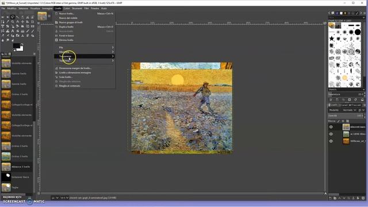368x207 pixels.
Task: Open the Colori menu in the menu bar
Action: pos(67,8)
